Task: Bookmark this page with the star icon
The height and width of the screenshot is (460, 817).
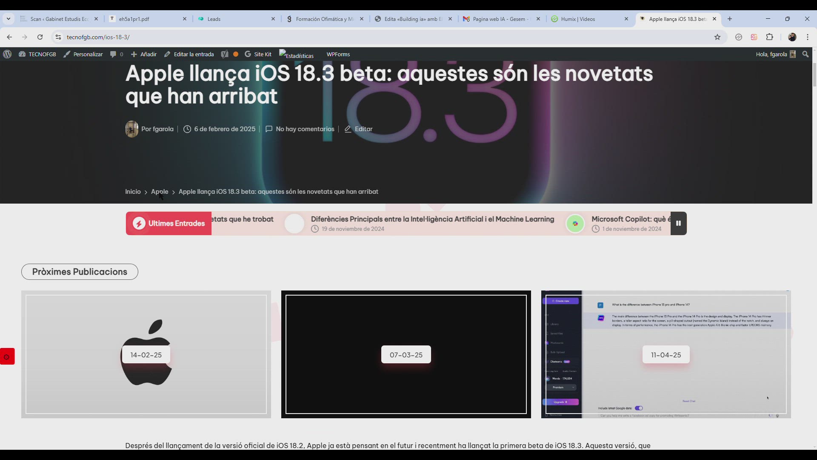Action: [x=717, y=37]
